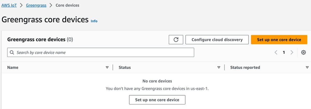Click the Status column header label
This screenshot has width=311, height=109.
(125, 67)
